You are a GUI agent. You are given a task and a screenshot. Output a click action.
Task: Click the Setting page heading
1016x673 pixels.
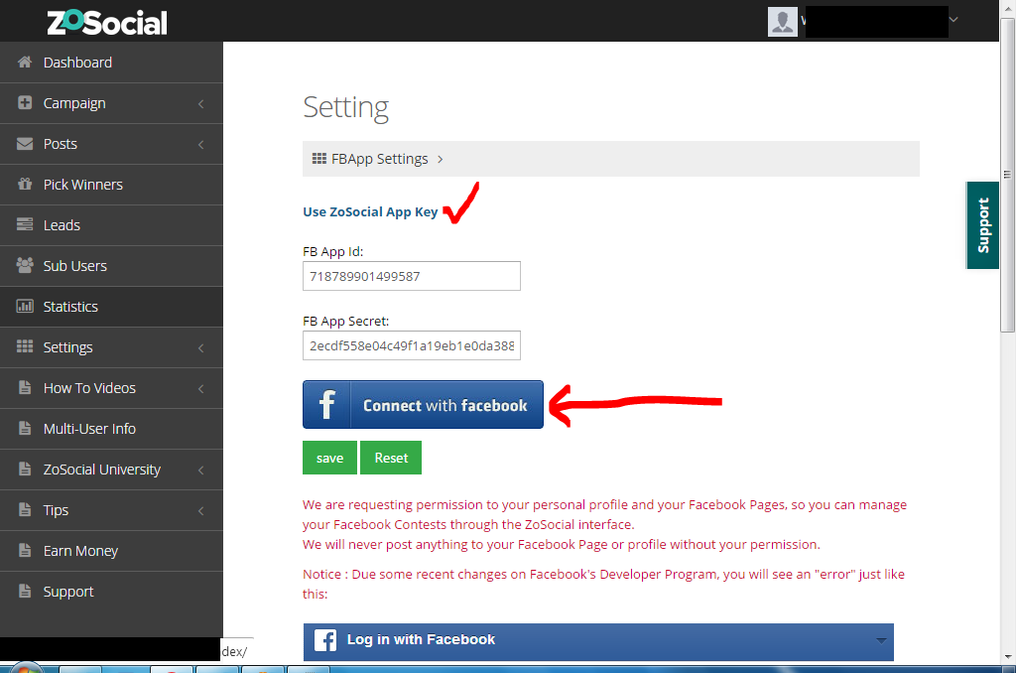(346, 107)
